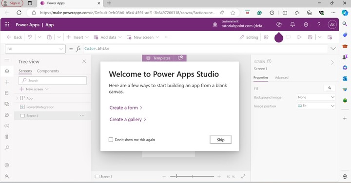This screenshot has width=351, height=183.
Task: Click the Share icon beside Editing
Action: [266, 37]
